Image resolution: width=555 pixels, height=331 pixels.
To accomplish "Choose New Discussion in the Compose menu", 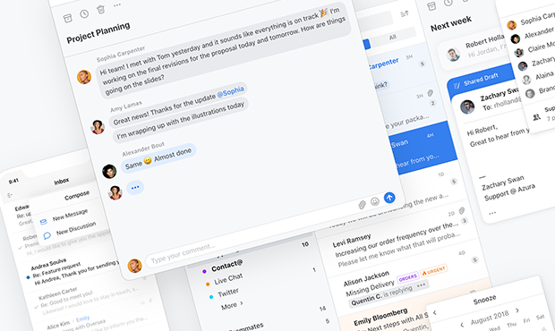I will pyautogui.click(x=76, y=228).
